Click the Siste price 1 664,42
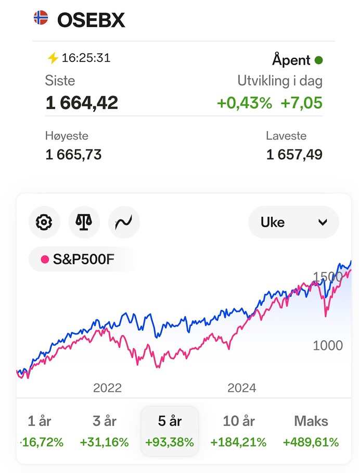 82,103
